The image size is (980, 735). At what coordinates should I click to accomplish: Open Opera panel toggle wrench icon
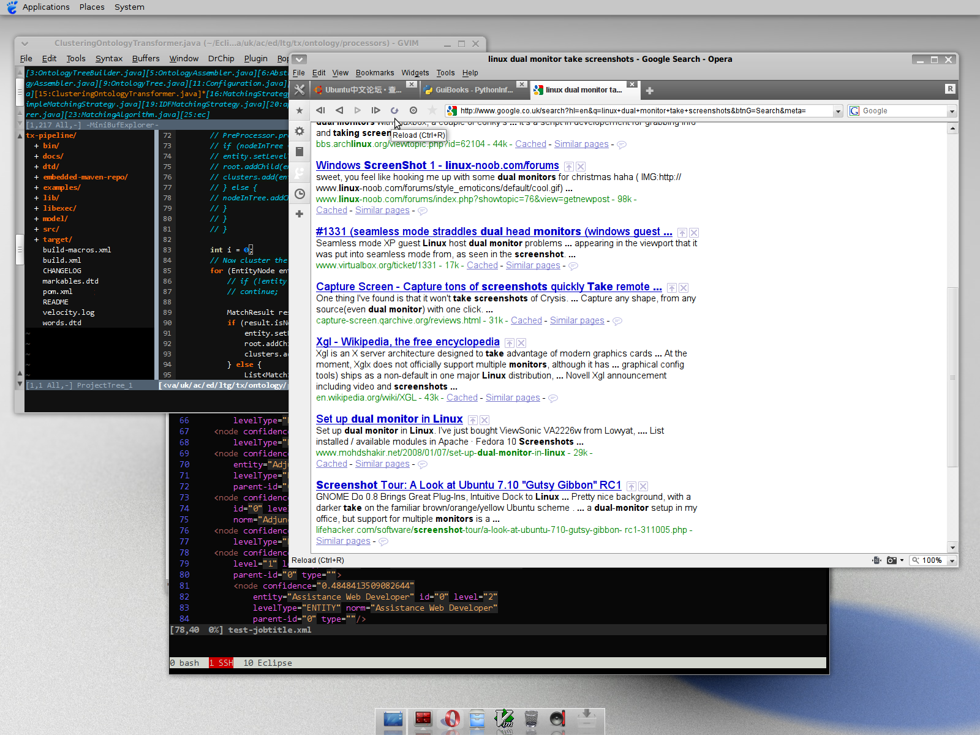(300, 90)
